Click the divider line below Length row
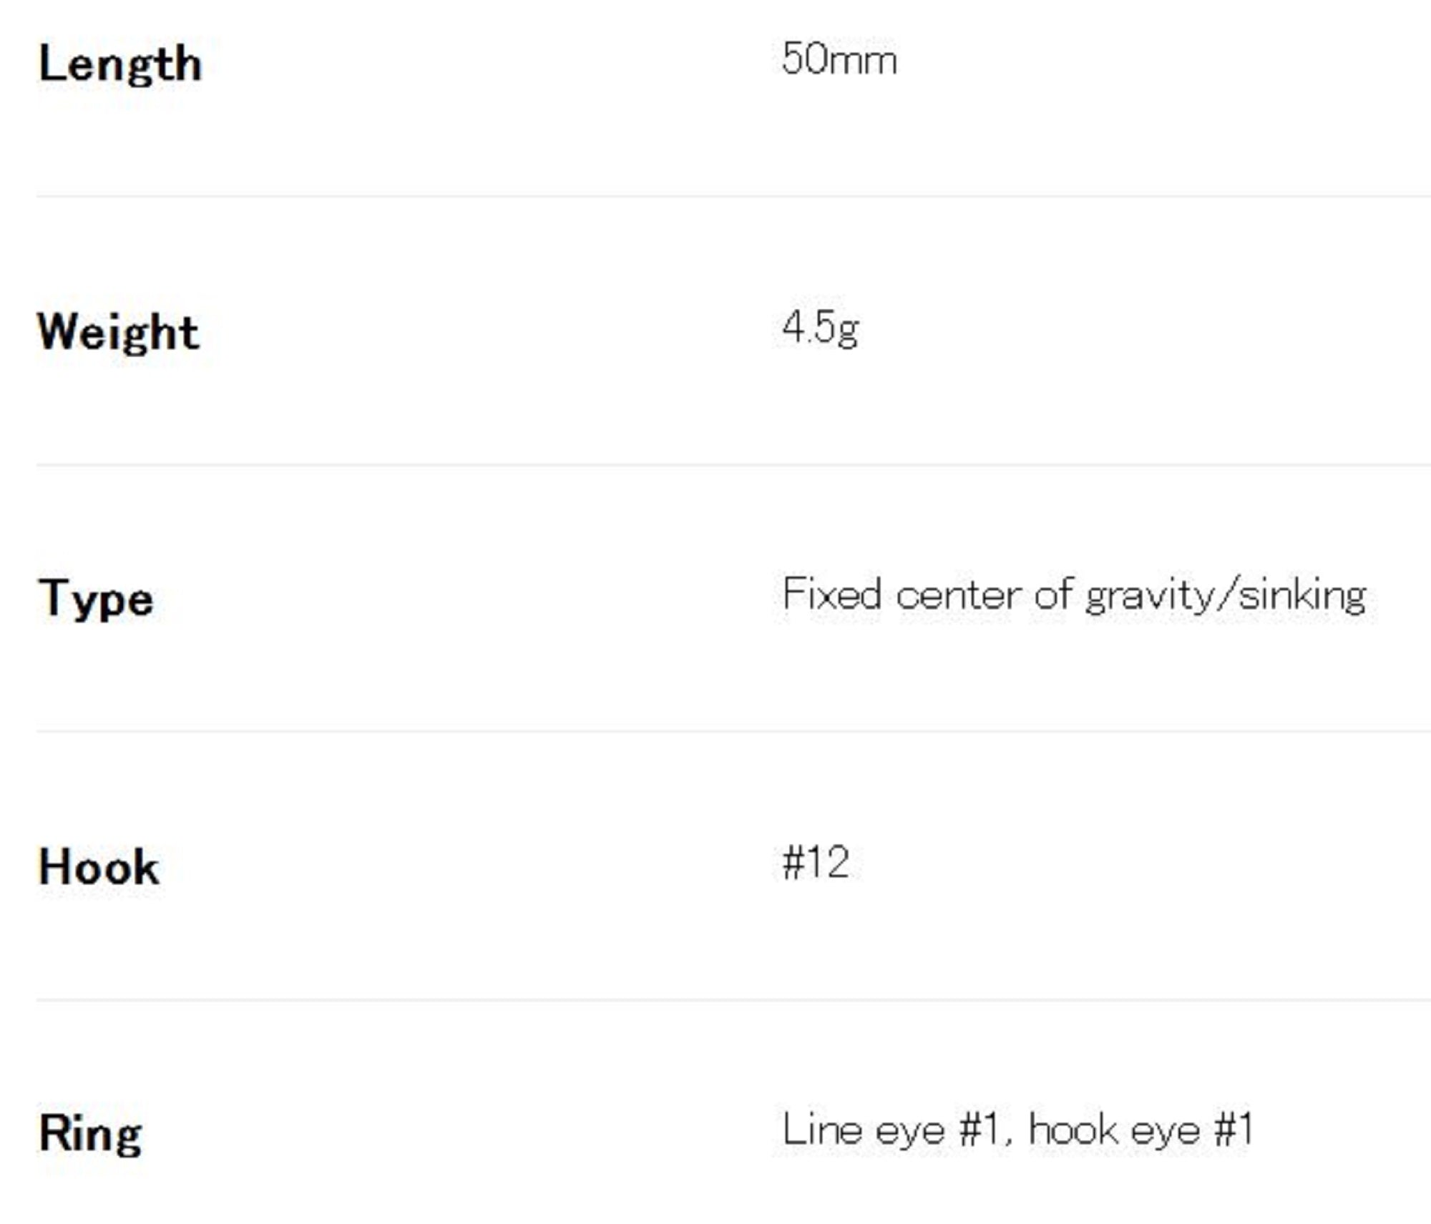Viewport: 1431px width, 1224px height. [715, 195]
